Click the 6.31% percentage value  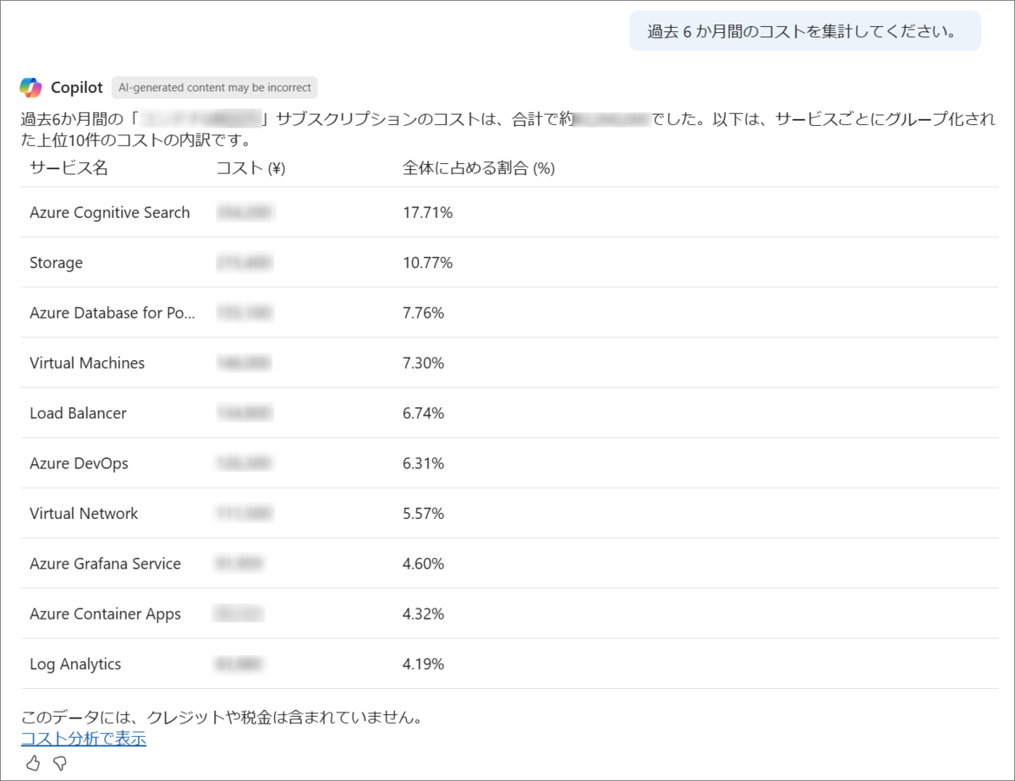[x=424, y=463]
